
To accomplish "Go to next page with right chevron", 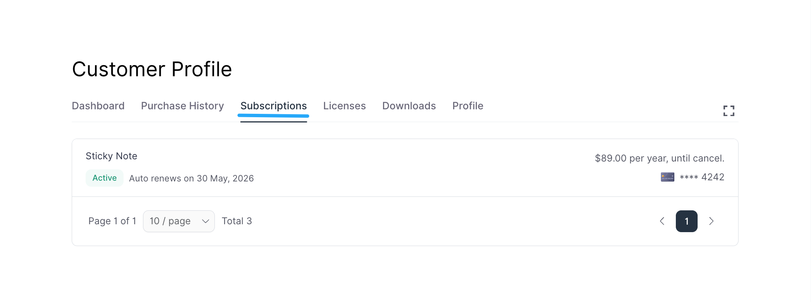I will (x=711, y=221).
